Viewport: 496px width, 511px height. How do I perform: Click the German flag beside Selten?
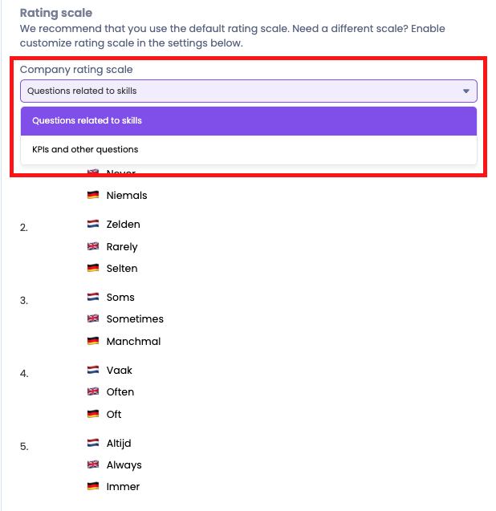pyautogui.click(x=93, y=269)
